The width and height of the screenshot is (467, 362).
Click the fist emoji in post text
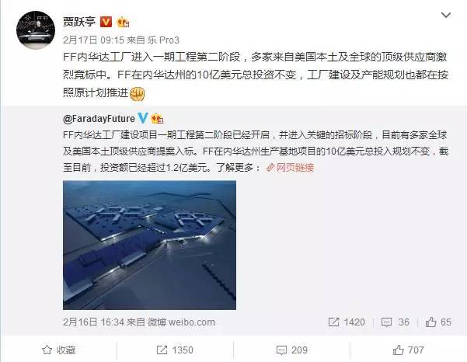point(138,94)
